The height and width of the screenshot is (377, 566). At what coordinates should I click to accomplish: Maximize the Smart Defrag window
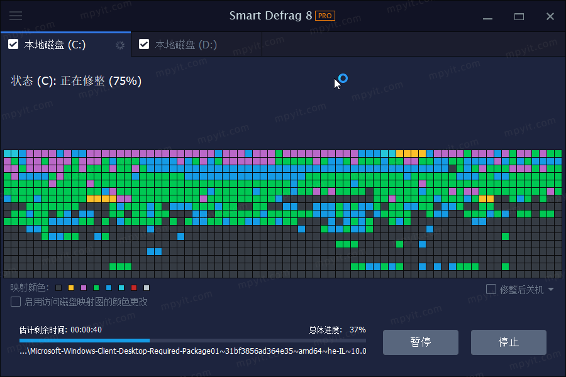point(519,16)
